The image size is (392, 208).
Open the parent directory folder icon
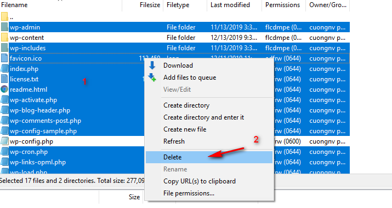tap(4, 17)
